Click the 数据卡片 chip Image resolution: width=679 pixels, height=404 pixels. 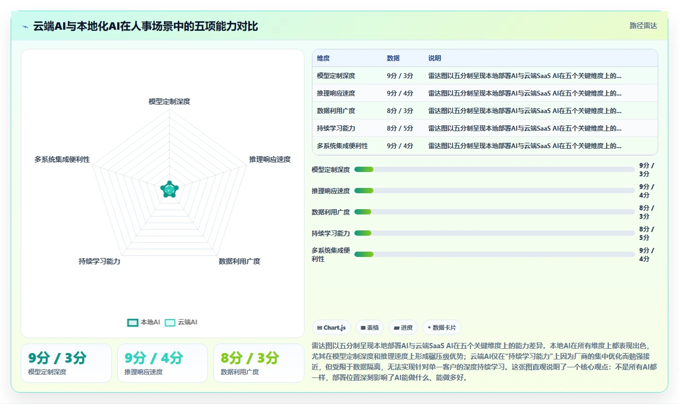(441, 328)
